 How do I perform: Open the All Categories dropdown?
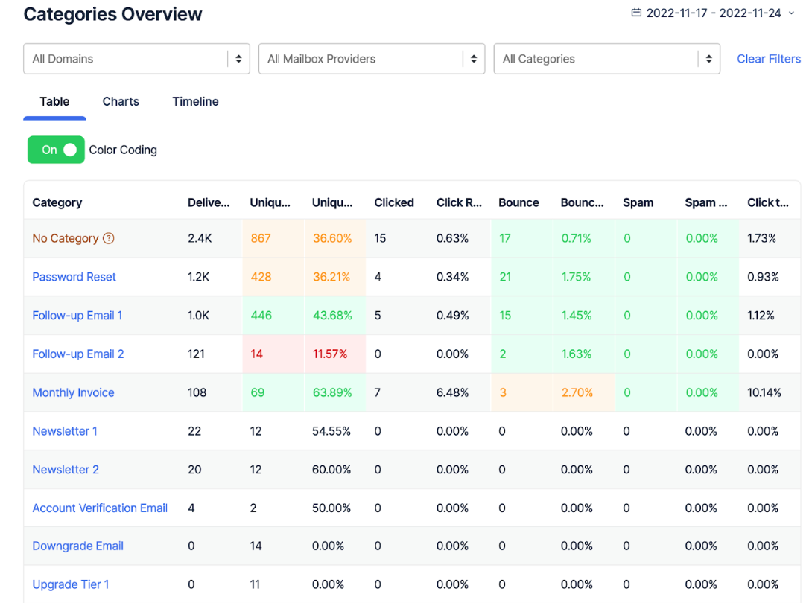pos(606,58)
